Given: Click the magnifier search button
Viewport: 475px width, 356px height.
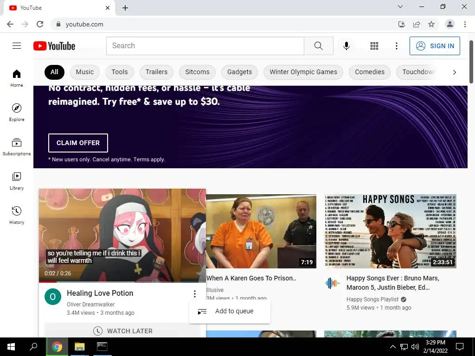Looking at the screenshot, I should point(318,46).
